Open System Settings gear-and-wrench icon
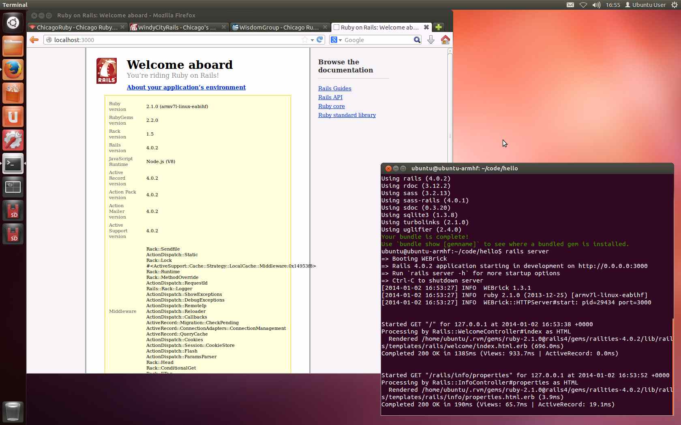681x425 pixels. (x=13, y=140)
